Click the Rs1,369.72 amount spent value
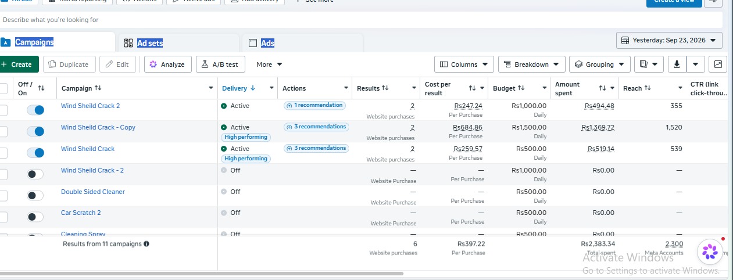The height and width of the screenshot is (280, 733). pos(598,127)
